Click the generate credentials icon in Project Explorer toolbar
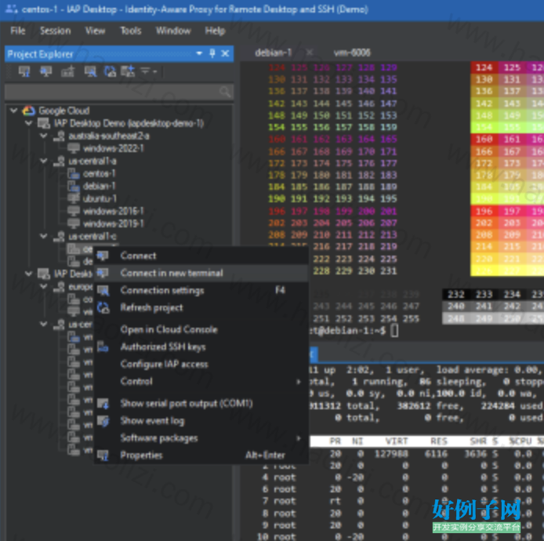 [x=67, y=71]
